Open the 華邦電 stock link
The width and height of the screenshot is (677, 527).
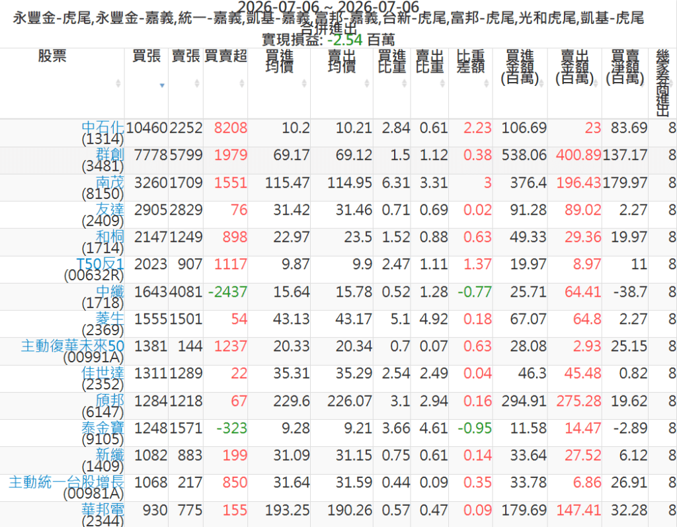click(102, 510)
